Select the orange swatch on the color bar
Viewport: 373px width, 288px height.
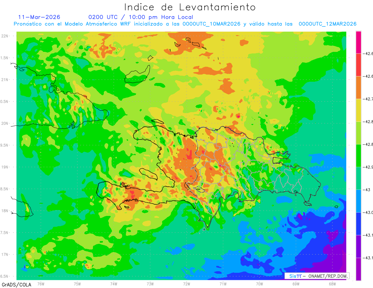[358, 88]
